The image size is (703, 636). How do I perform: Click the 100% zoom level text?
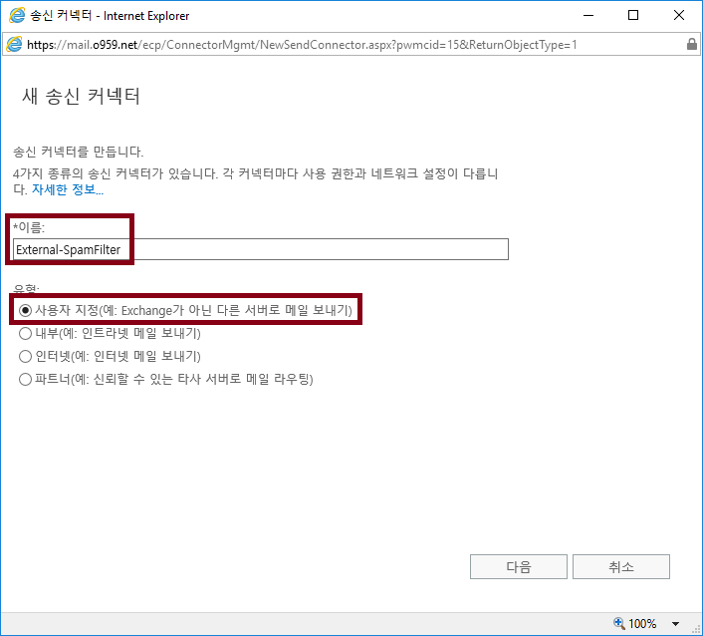[x=642, y=623]
